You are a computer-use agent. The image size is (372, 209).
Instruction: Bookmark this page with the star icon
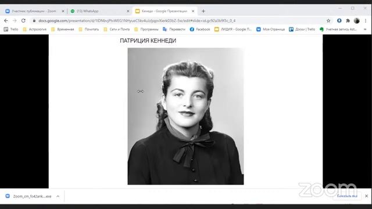(328, 21)
